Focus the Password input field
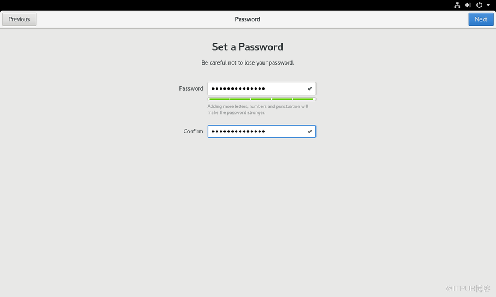496x297 pixels. [x=256, y=88]
